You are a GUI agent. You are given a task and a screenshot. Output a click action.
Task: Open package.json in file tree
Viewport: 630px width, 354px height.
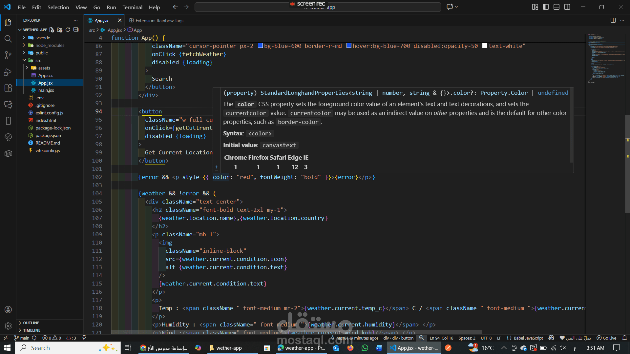pyautogui.click(x=48, y=135)
